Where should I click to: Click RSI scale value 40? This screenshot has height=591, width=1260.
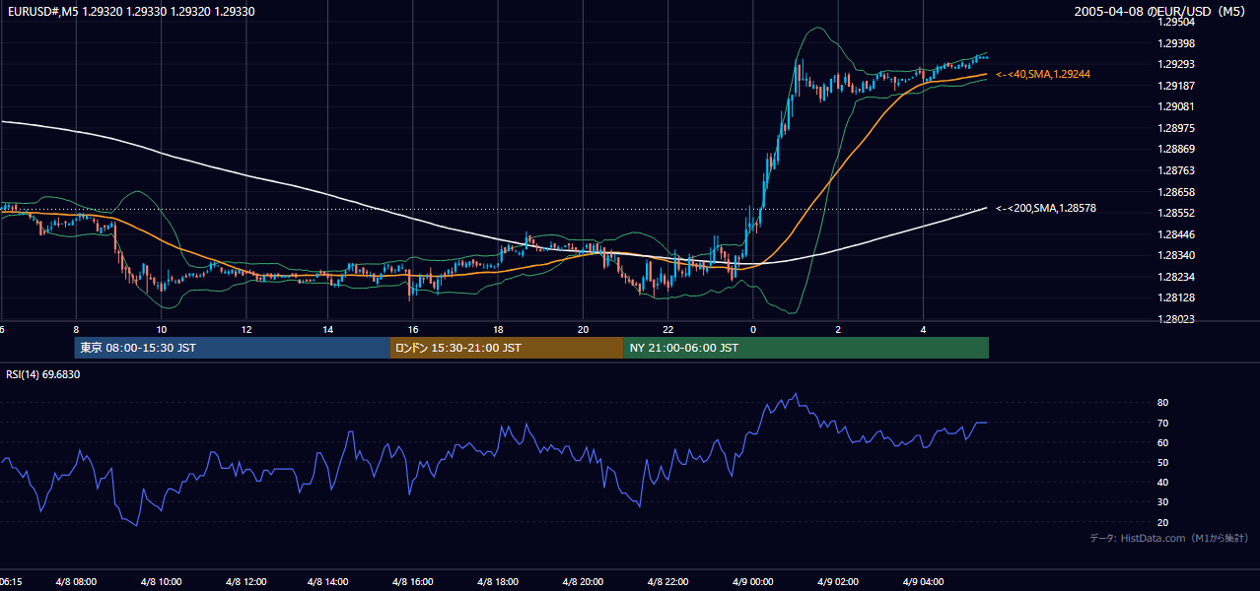tap(1162, 483)
